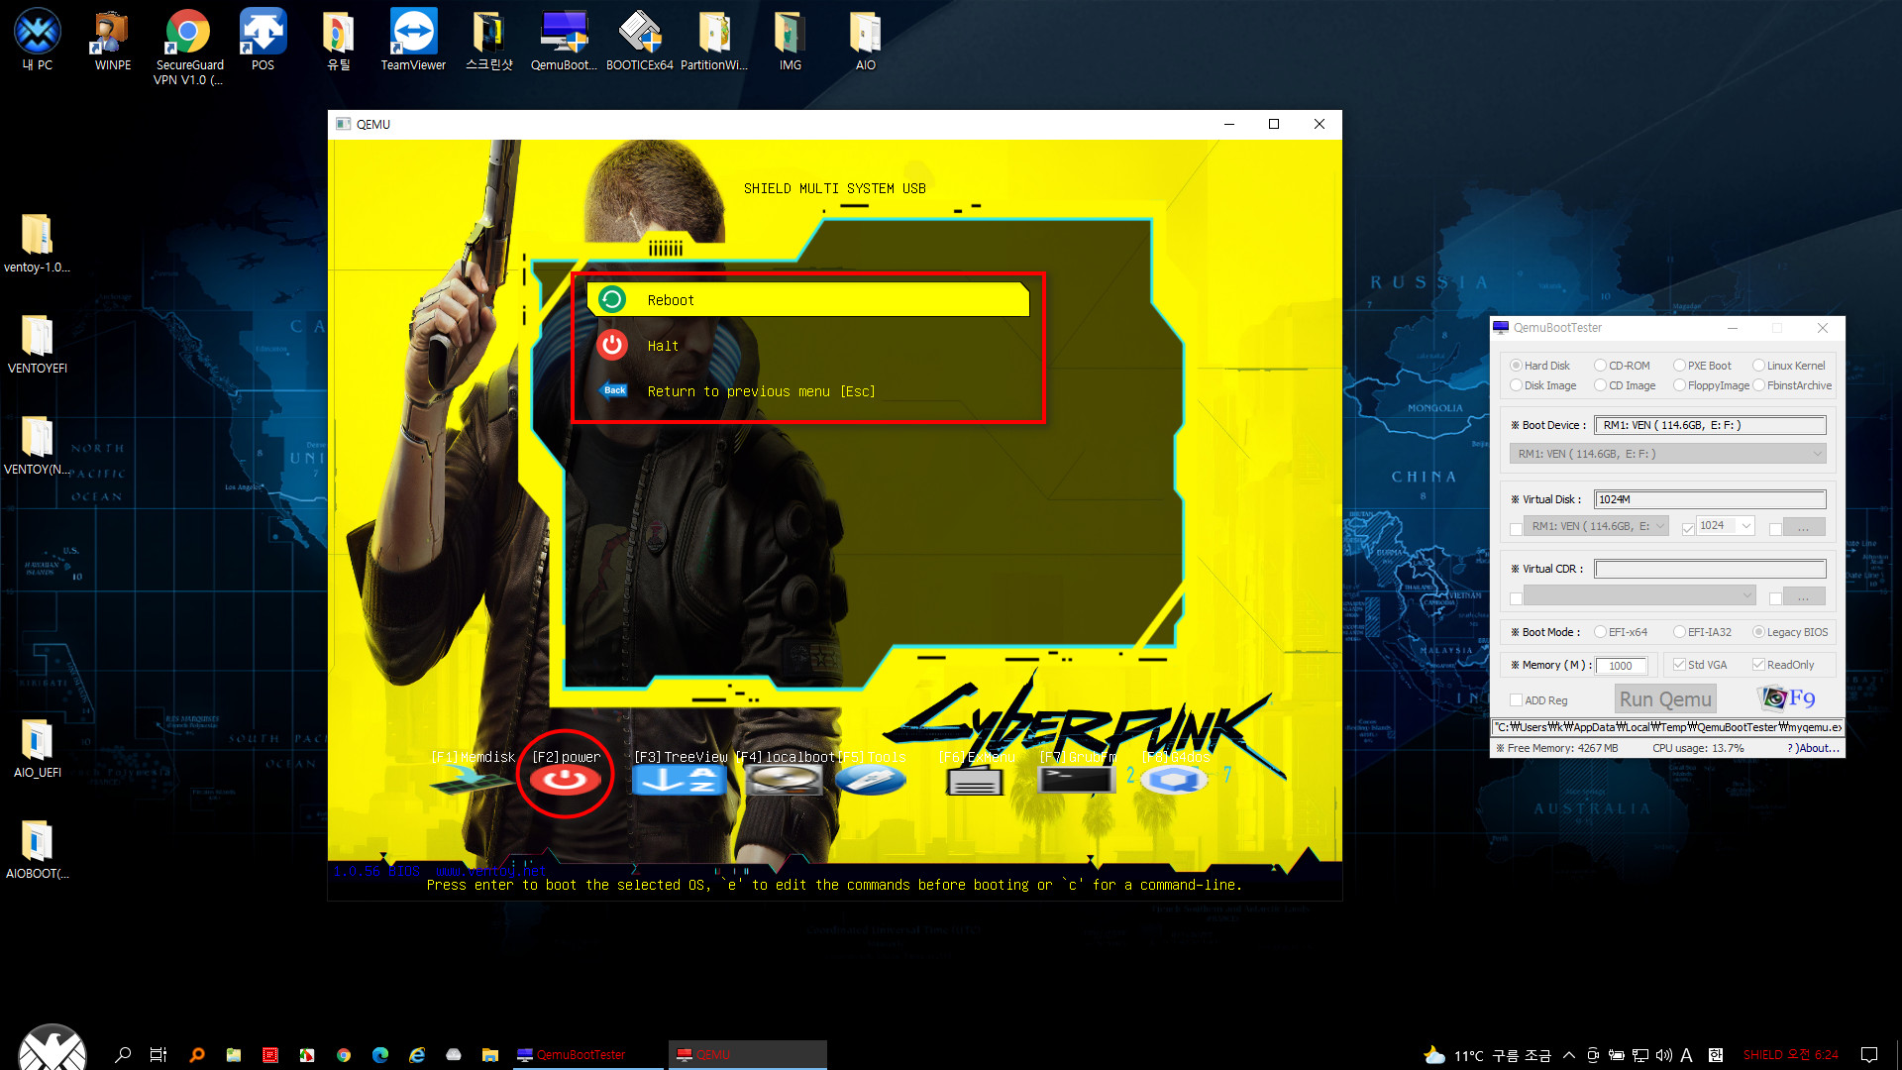Select the PXE Boot radio button
Viewport: 1902px width, 1070px height.
[x=1679, y=366]
